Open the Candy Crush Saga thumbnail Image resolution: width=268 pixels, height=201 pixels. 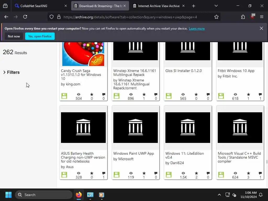[x=83, y=54]
